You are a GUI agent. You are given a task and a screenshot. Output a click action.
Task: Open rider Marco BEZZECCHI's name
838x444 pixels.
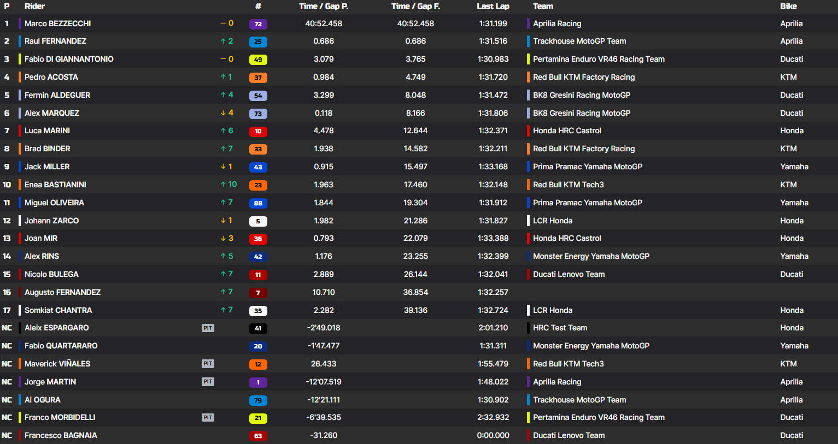pos(57,23)
